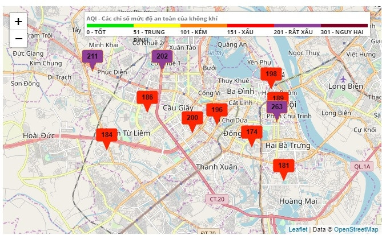Viewport: 382px width, 235px height.
Task: Click the purple AQI marker 263
Action: click(277, 108)
